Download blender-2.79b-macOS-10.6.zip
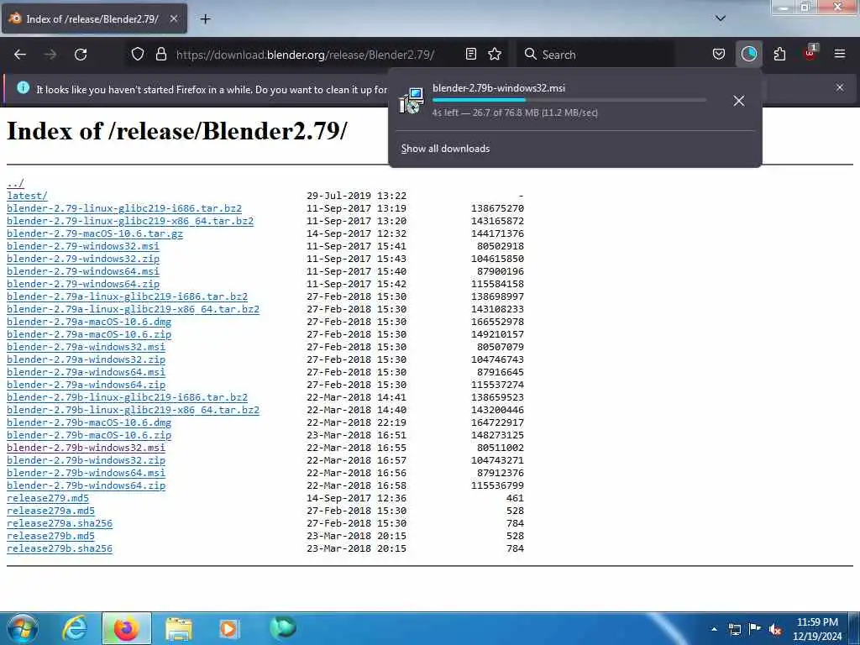The width and height of the screenshot is (860, 645). pos(89,436)
